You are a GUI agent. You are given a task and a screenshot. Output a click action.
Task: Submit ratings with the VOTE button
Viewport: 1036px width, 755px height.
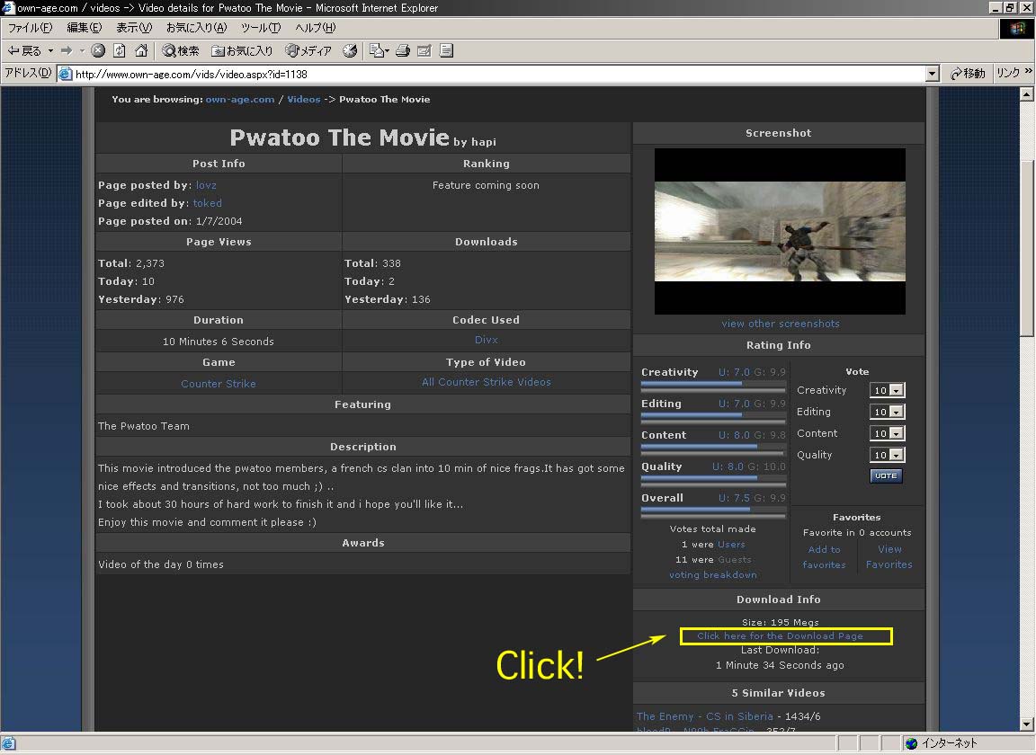(886, 475)
